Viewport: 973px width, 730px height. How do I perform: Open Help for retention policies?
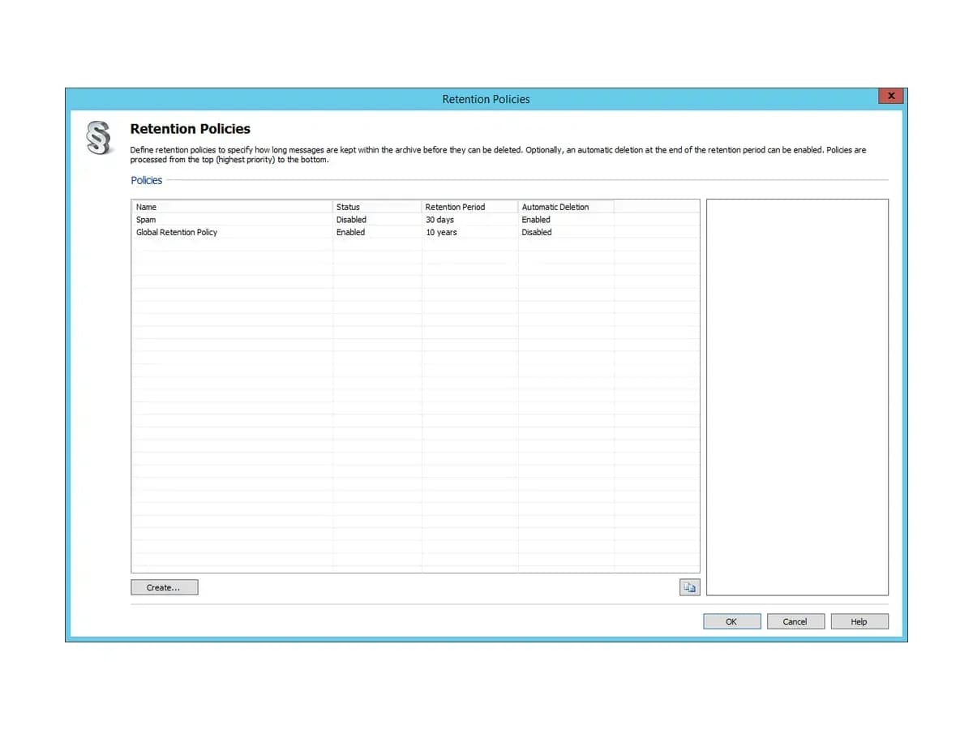pos(859,622)
